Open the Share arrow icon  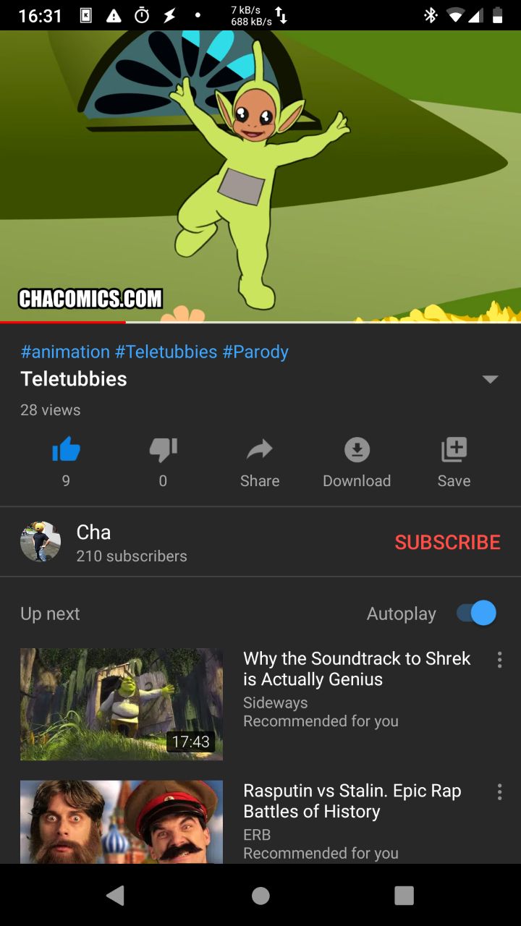point(260,449)
